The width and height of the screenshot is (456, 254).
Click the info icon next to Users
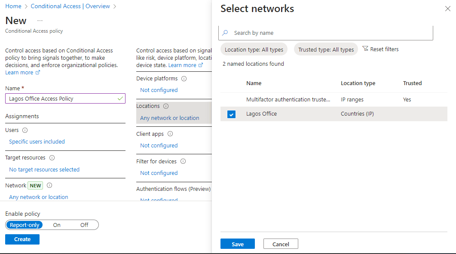25,130
